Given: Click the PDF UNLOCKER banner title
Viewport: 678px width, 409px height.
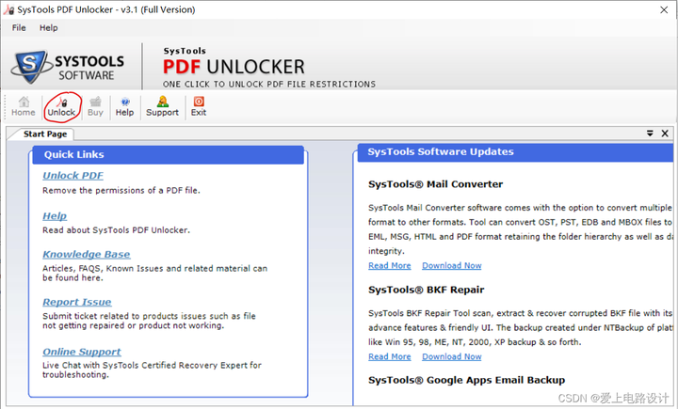Looking at the screenshot, I should coord(234,67).
